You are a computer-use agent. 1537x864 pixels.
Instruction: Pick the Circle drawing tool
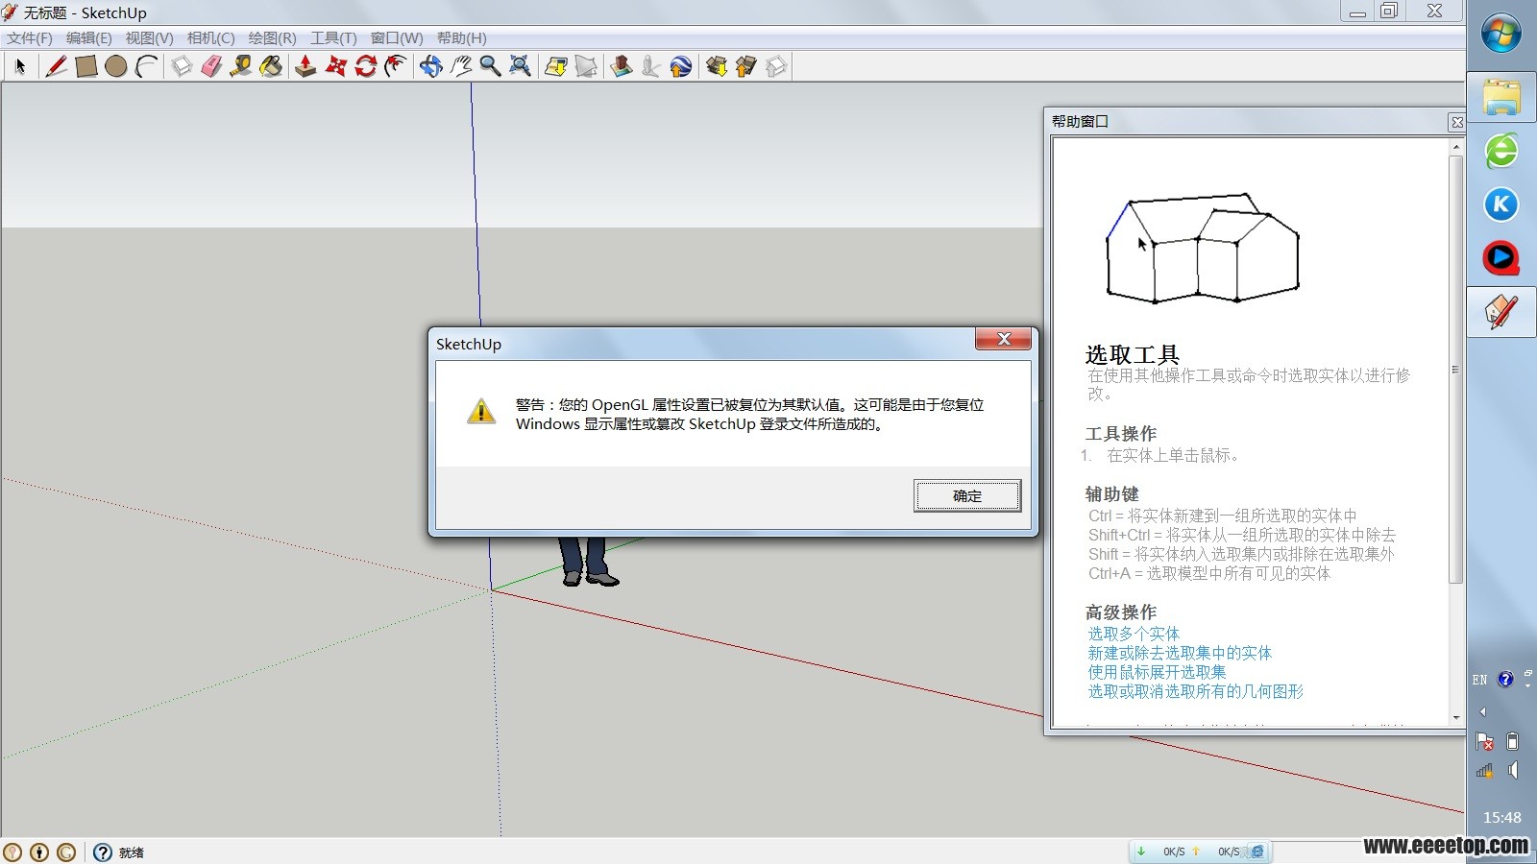click(116, 66)
